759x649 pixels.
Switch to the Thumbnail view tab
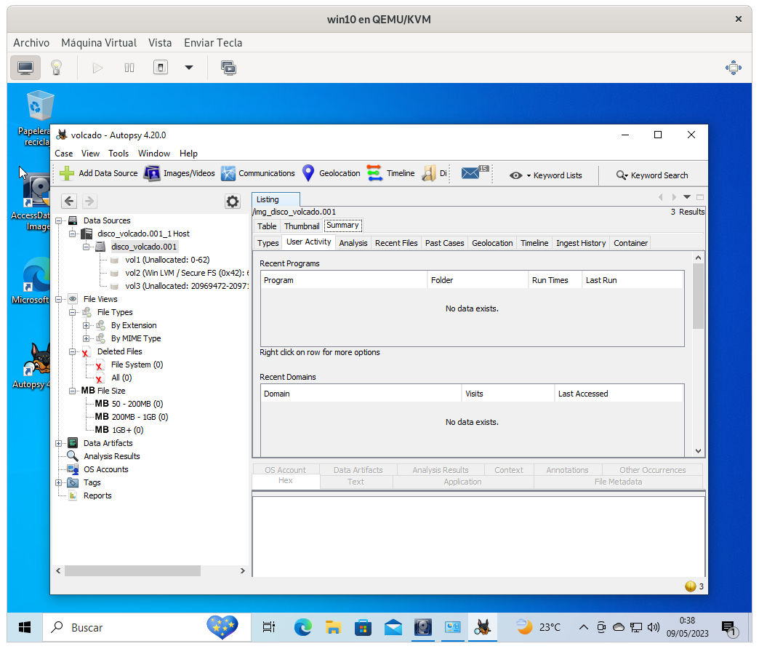coord(302,226)
